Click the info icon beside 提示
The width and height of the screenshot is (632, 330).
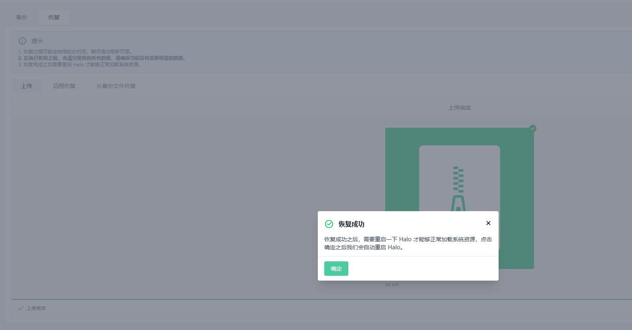click(22, 41)
